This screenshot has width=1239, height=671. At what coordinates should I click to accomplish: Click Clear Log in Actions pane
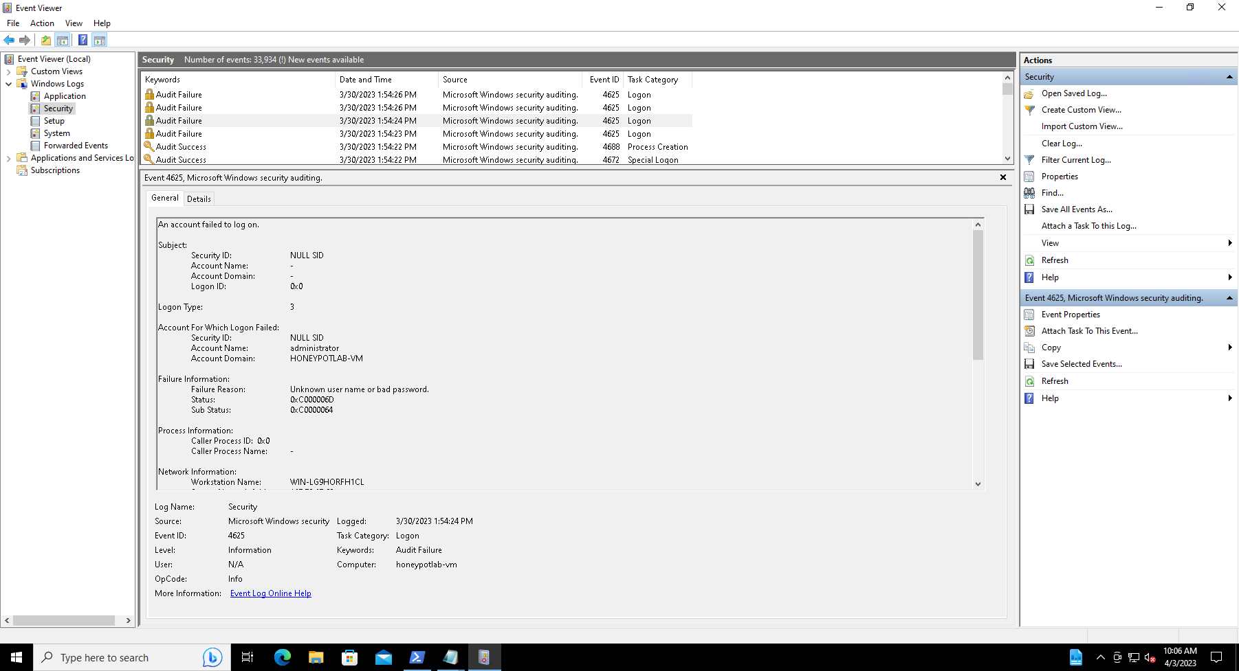tap(1062, 144)
